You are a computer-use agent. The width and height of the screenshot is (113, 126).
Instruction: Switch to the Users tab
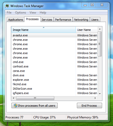click(95, 20)
